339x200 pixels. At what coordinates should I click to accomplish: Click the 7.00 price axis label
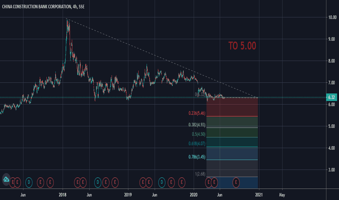(x=331, y=83)
